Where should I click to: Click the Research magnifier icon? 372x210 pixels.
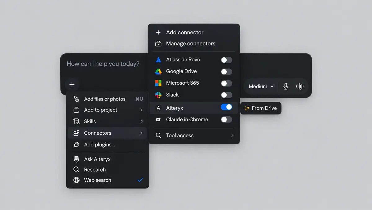point(76,170)
